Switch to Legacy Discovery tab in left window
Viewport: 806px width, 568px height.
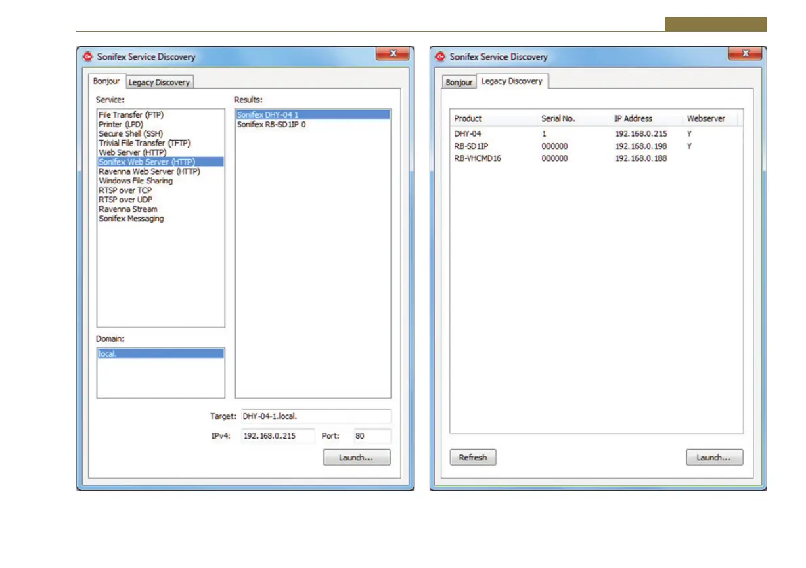(x=160, y=82)
